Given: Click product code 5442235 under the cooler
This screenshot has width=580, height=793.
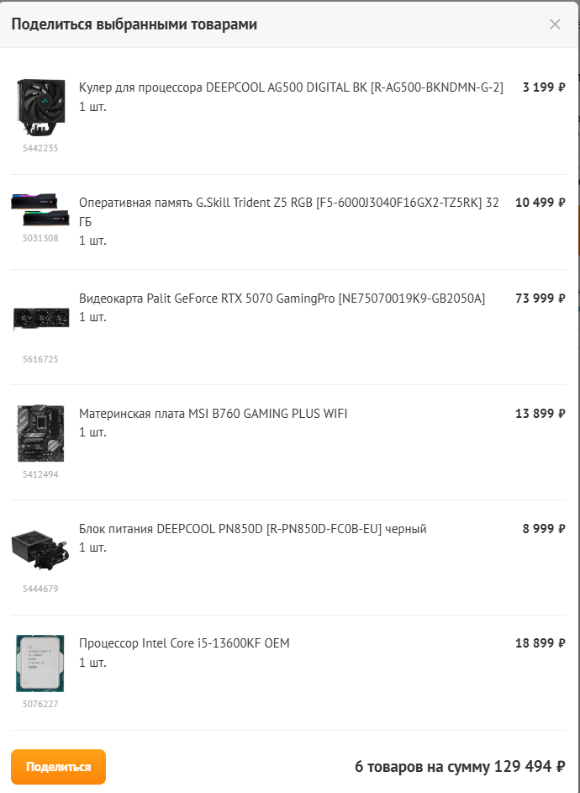Looking at the screenshot, I should point(40,148).
